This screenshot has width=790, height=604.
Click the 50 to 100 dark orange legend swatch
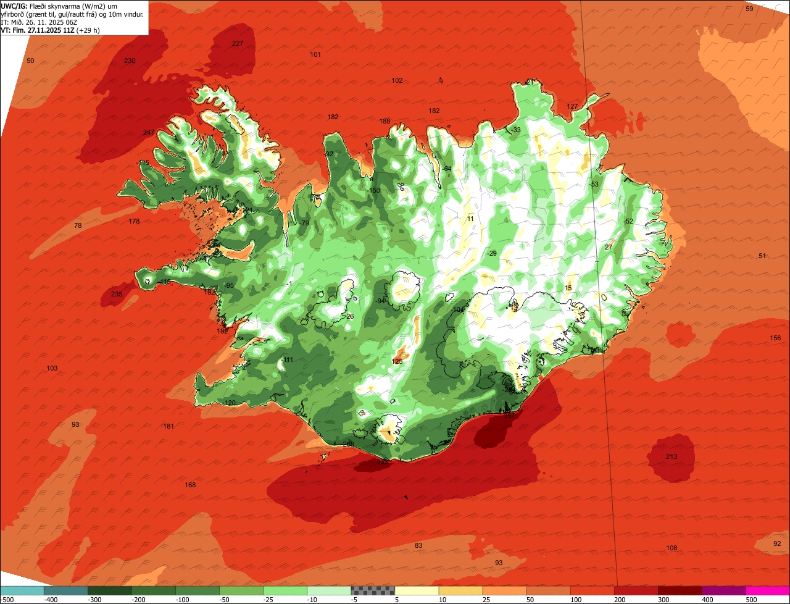click(548, 591)
